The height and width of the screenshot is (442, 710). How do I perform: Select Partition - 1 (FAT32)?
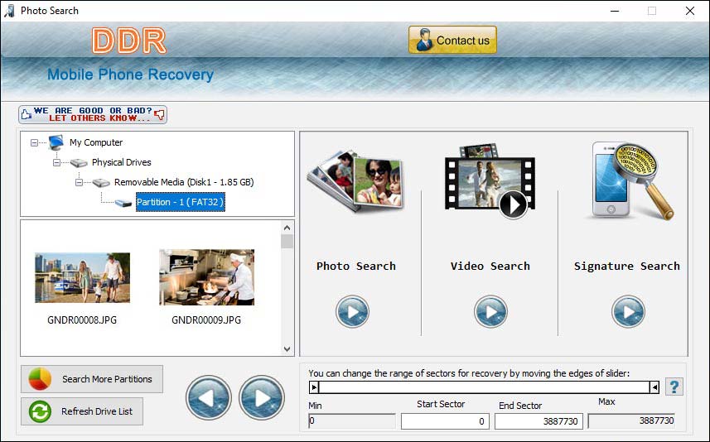coord(181,202)
